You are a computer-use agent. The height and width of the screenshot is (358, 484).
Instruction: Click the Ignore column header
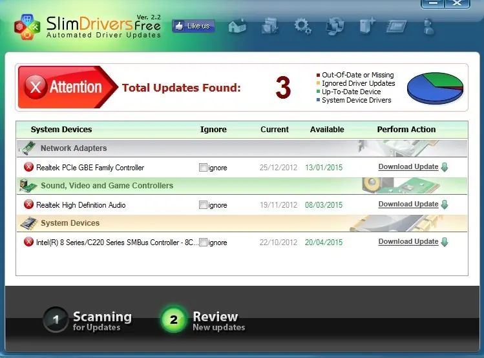213,130
